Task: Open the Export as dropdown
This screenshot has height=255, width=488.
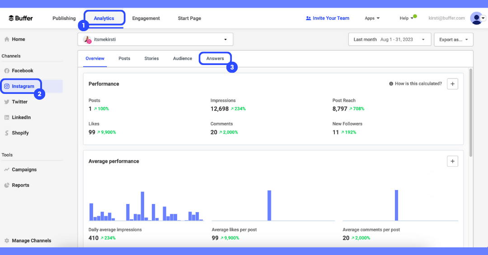Action: [x=454, y=40]
